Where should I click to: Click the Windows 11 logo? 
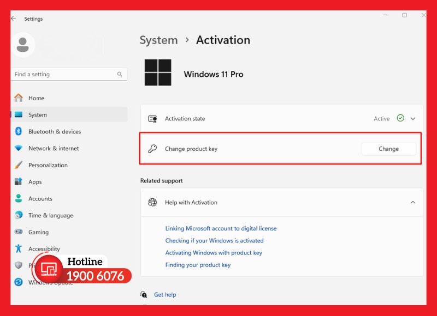click(158, 72)
